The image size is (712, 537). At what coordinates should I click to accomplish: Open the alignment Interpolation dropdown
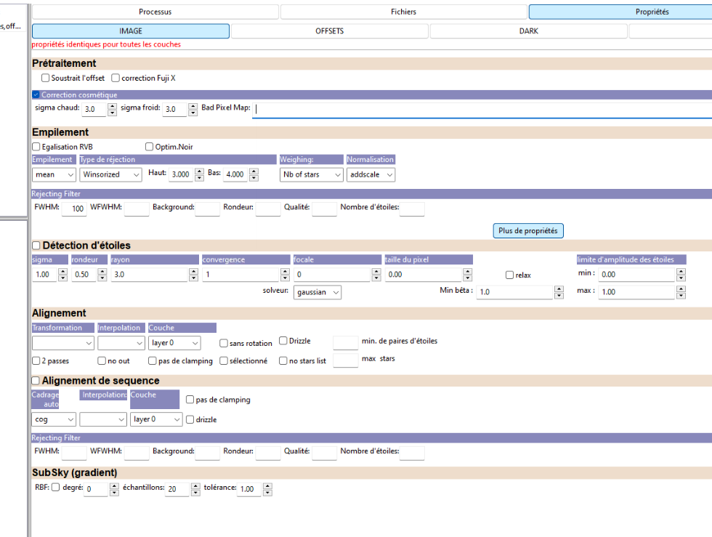pyautogui.click(x=121, y=343)
